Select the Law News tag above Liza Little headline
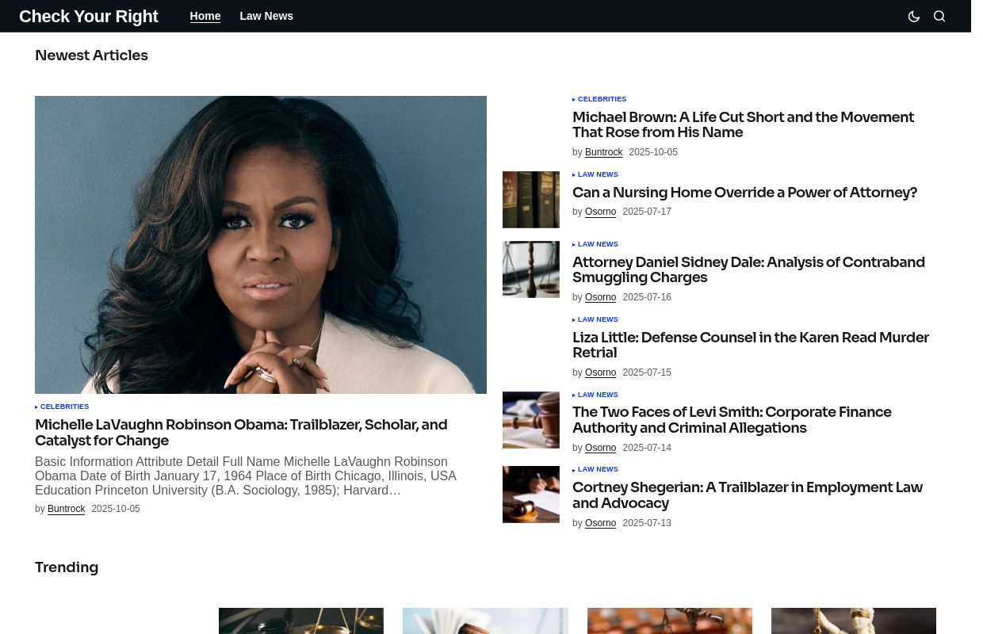 click(x=598, y=319)
